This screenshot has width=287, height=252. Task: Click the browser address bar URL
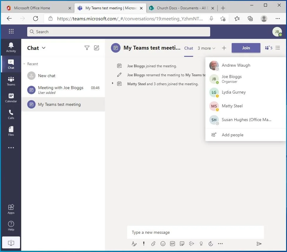[x=130, y=19]
